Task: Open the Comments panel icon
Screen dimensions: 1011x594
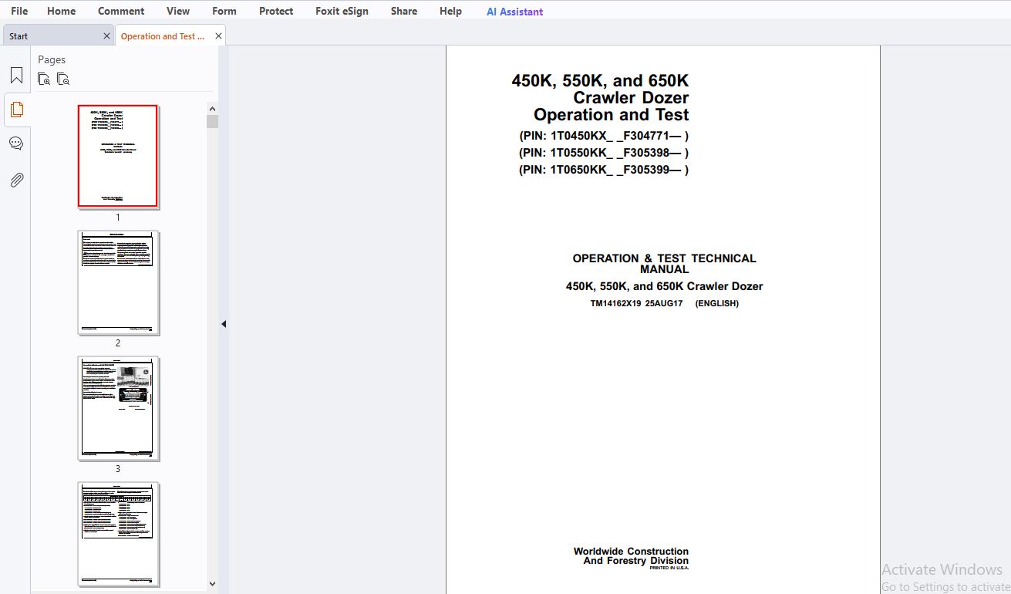Action: pos(16,143)
